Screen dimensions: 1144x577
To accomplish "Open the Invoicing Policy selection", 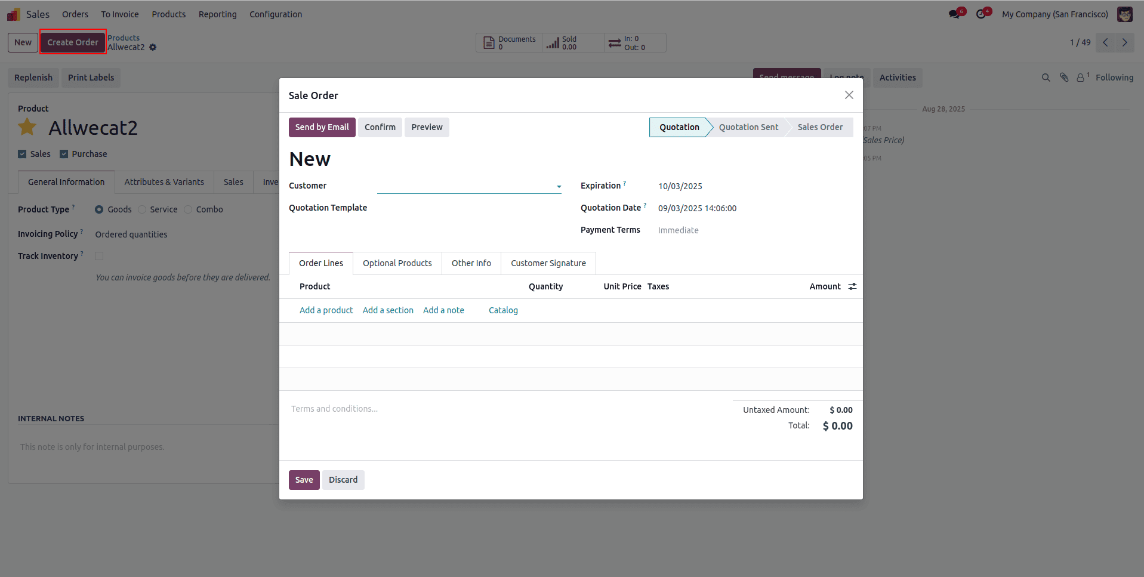I will 131,234.
